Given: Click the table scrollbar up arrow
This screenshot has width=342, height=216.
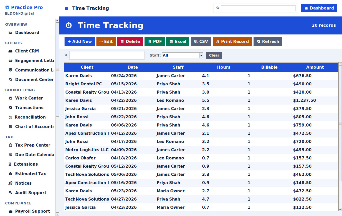Looking at the screenshot, I should pos(340,64).
